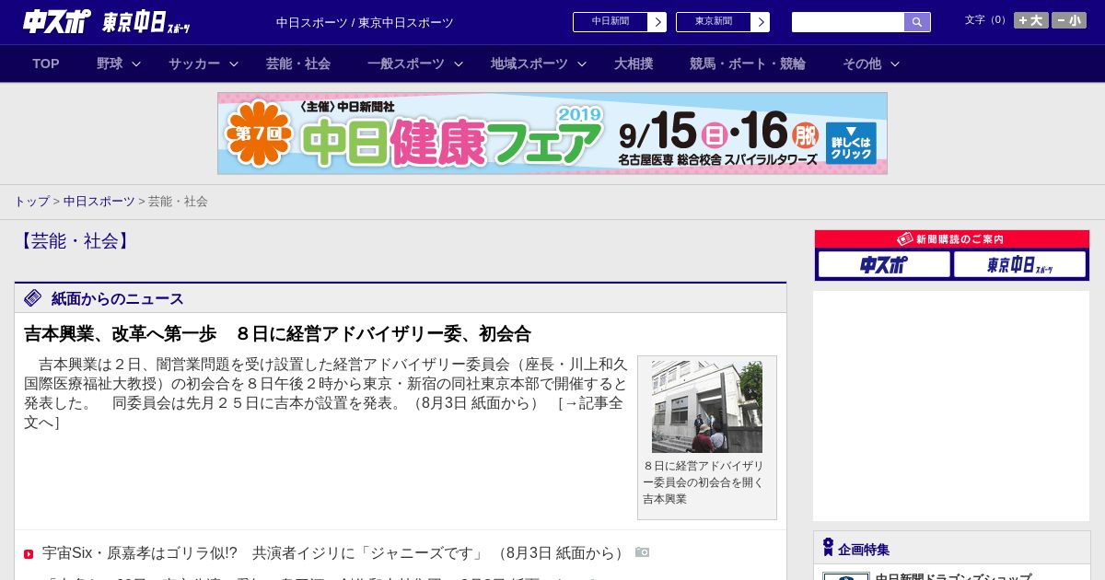Select the 競馬・ボート・競輪 menu item
This screenshot has height=580, width=1105.
coord(748,64)
